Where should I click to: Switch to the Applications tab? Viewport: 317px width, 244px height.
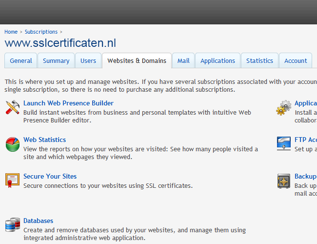click(218, 61)
